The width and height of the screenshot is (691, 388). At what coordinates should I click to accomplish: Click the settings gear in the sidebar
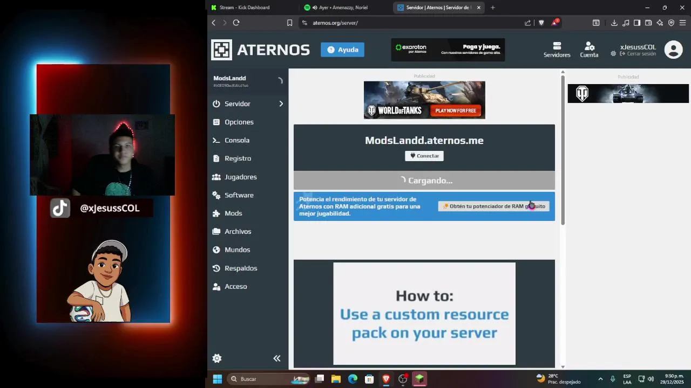coord(217,358)
